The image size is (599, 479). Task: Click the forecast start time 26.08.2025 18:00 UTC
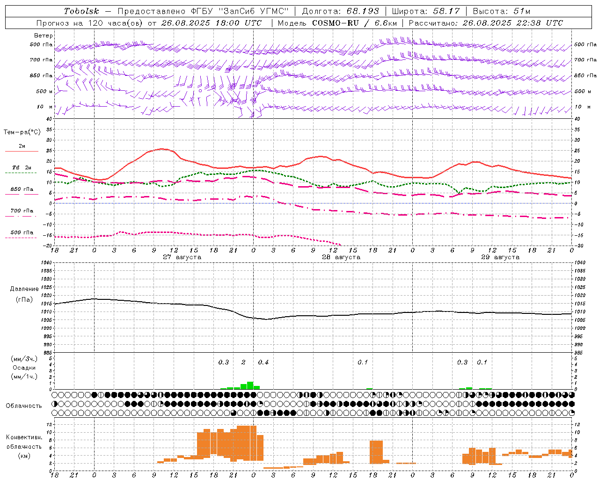(211, 23)
